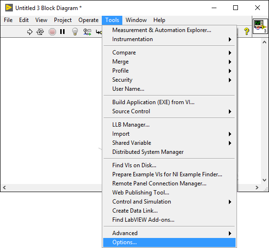269x248 pixels.
Task: Click the Pause button in toolbar
Action: click(62, 32)
